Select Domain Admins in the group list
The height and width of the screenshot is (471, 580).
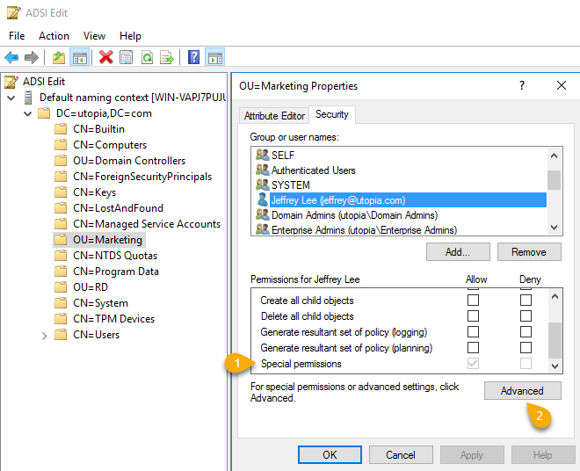tap(353, 215)
